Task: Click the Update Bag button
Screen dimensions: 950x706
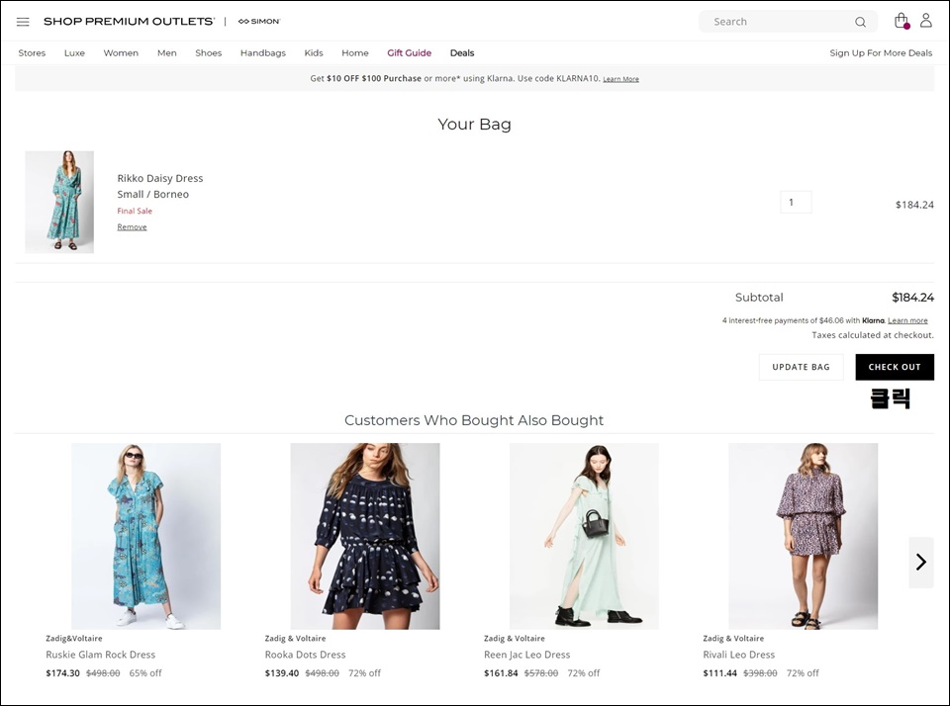Action: click(801, 367)
